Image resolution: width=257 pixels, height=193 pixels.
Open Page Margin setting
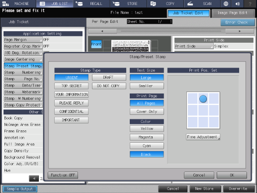click(23, 40)
